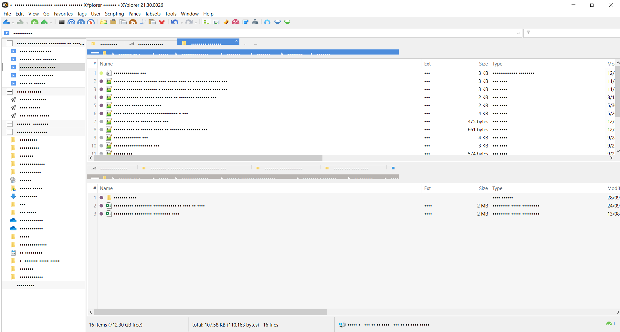Collapse the topmost tree node minus box
Screen dimensions: 620x332
click(10, 43)
